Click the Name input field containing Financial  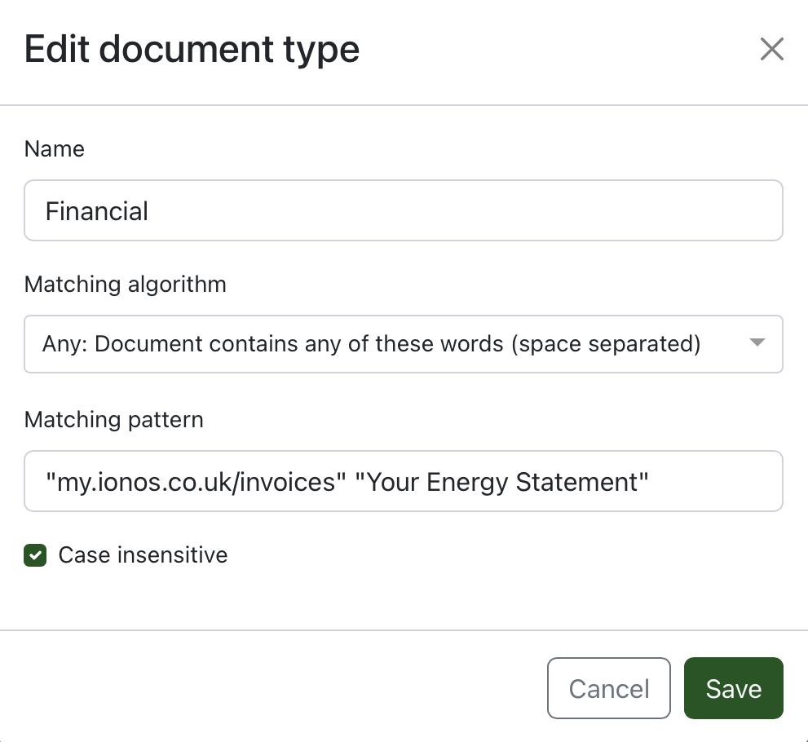tap(404, 210)
